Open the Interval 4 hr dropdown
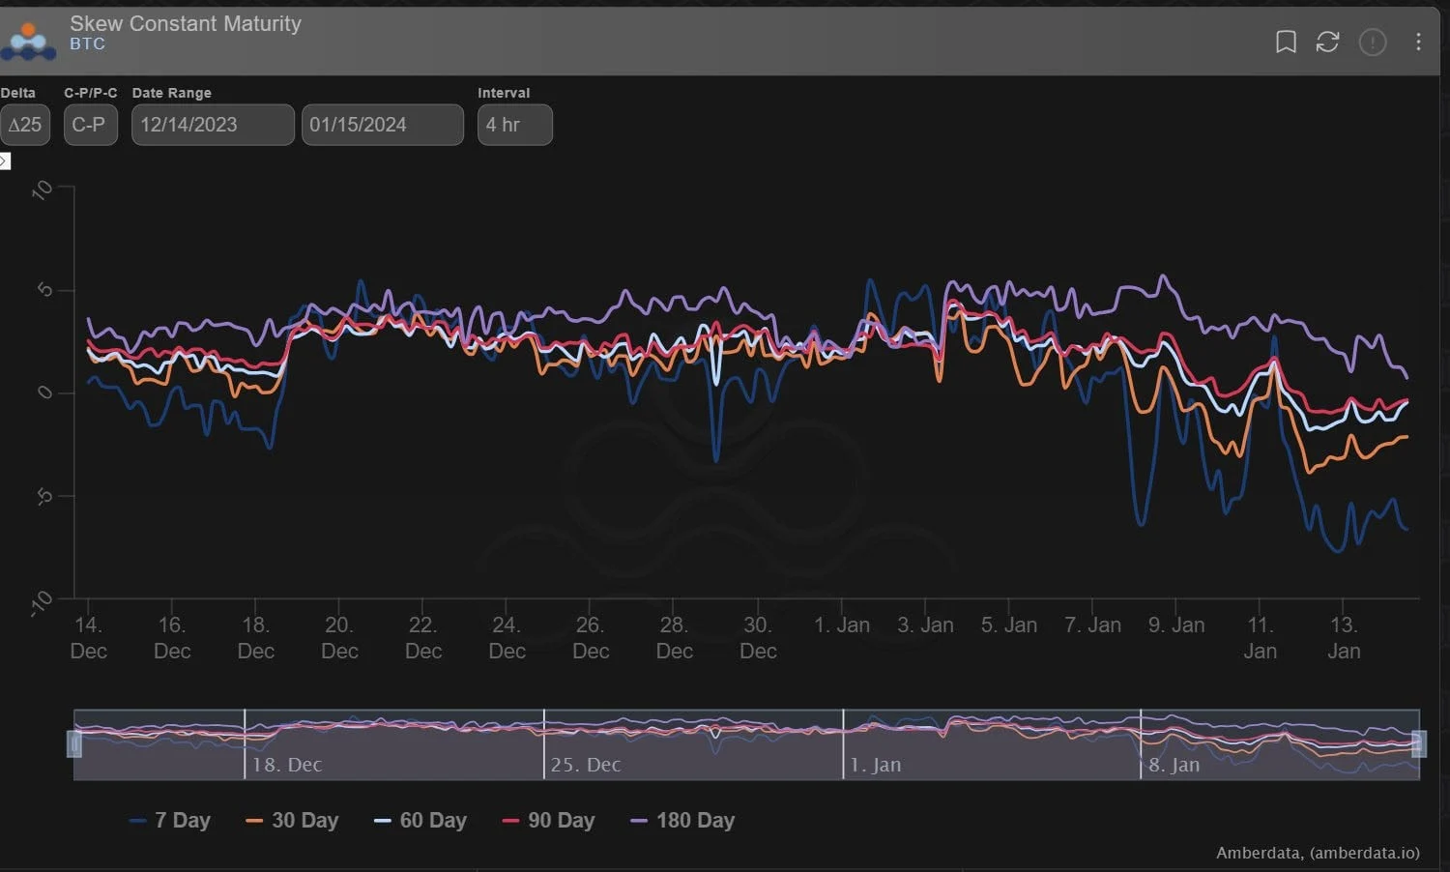The height and width of the screenshot is (872, 1450). pos(515,125)
